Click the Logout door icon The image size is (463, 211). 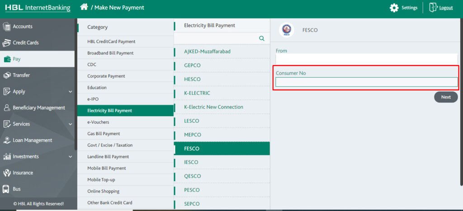[x=433, y=7]
